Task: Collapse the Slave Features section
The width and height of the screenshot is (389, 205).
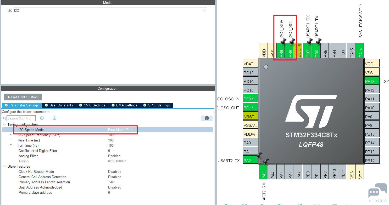Action: pos(4,167)
